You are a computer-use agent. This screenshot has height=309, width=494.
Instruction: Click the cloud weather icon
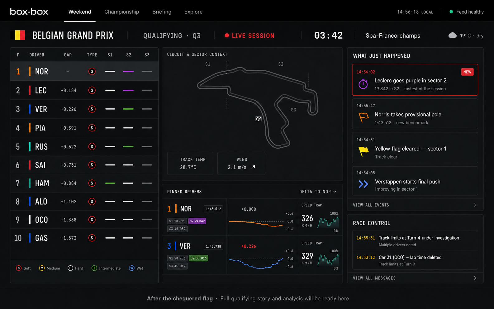coord(452,35)
